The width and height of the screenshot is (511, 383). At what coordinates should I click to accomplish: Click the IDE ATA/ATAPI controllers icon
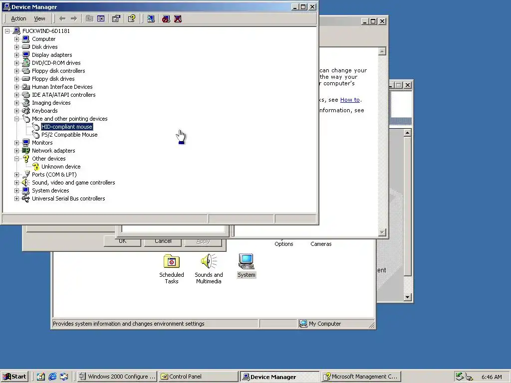pyautogui.click(x=26, y=95)
